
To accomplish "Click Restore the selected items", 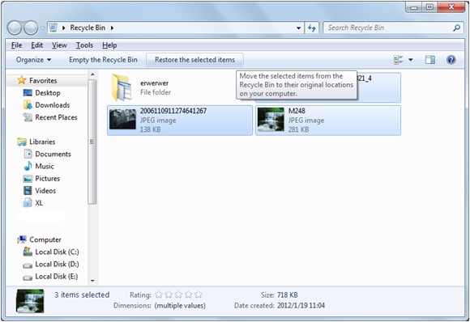I will tap(194, 60).
